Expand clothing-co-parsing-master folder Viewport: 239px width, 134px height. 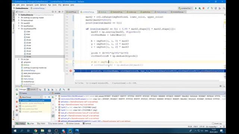(19, 17)
